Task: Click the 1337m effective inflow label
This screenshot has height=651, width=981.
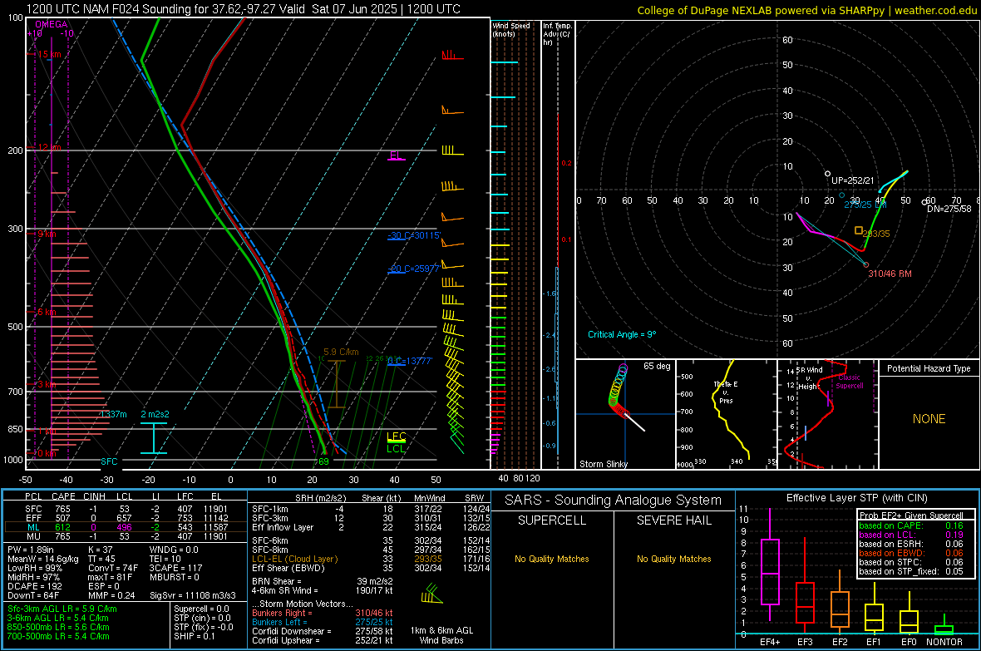Action: point(113,414)
